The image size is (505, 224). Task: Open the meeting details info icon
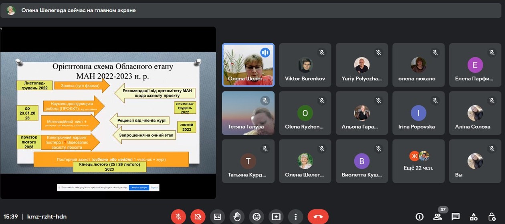[x=420, y=217]
